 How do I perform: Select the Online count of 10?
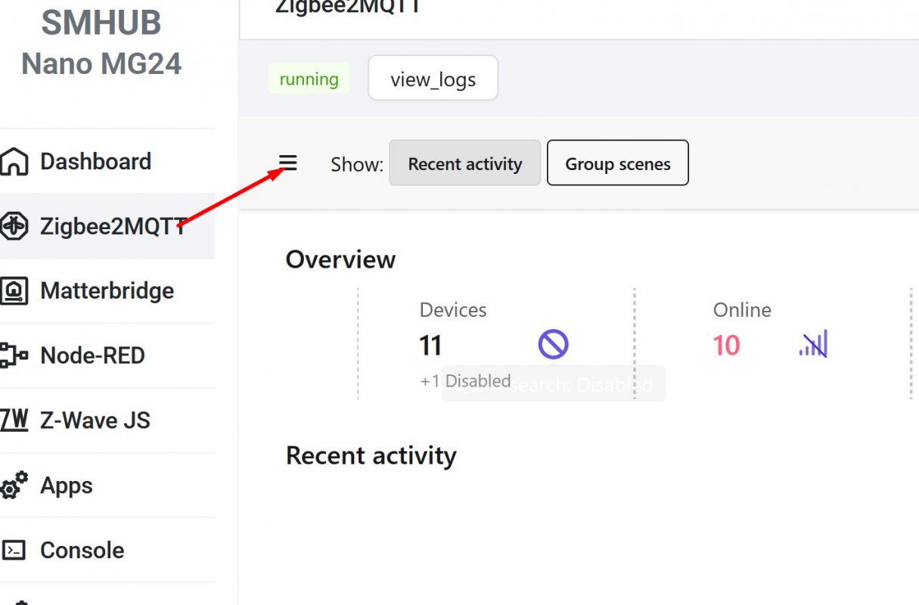(x=726, y=346)
